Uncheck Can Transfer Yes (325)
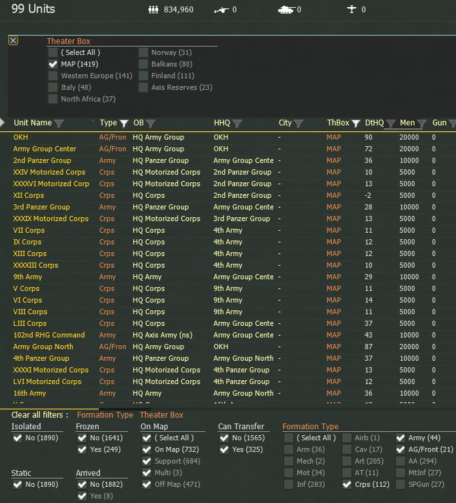This screenshot has width=456, height=503. click(x=224, y=450)
